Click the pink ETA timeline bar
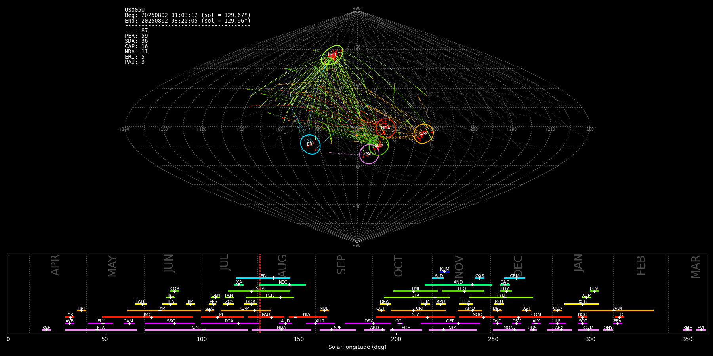The image size is (713, 356). (x=101, y=330)
